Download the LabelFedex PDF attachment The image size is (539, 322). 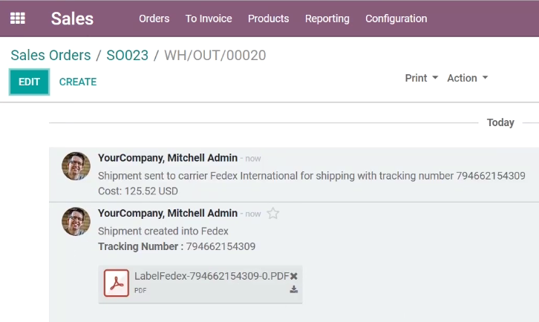[x=293, y=289]
